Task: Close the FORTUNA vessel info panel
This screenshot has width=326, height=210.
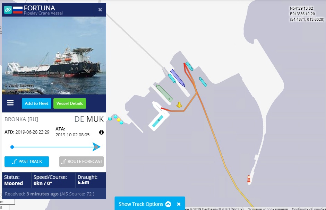Action: pos(100,10)
